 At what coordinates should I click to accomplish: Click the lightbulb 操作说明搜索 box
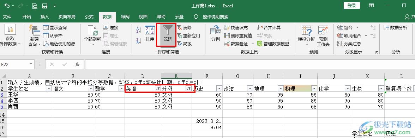pos(211,17)
